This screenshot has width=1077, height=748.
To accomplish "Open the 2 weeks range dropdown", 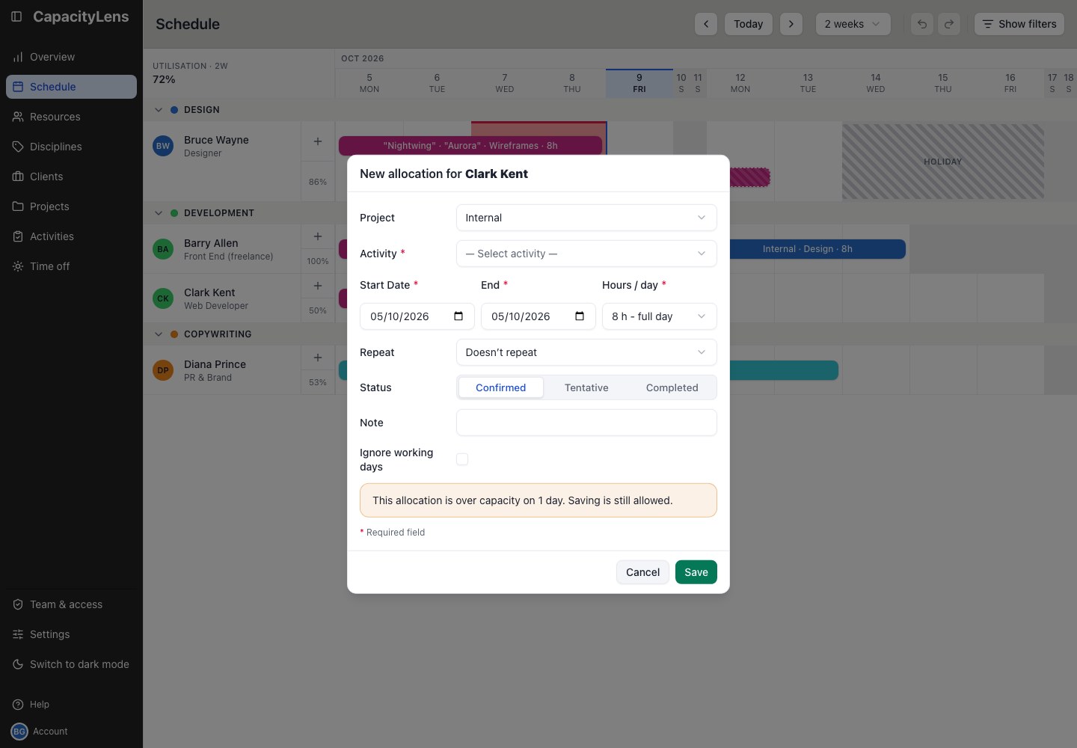I will click(853, 24).
